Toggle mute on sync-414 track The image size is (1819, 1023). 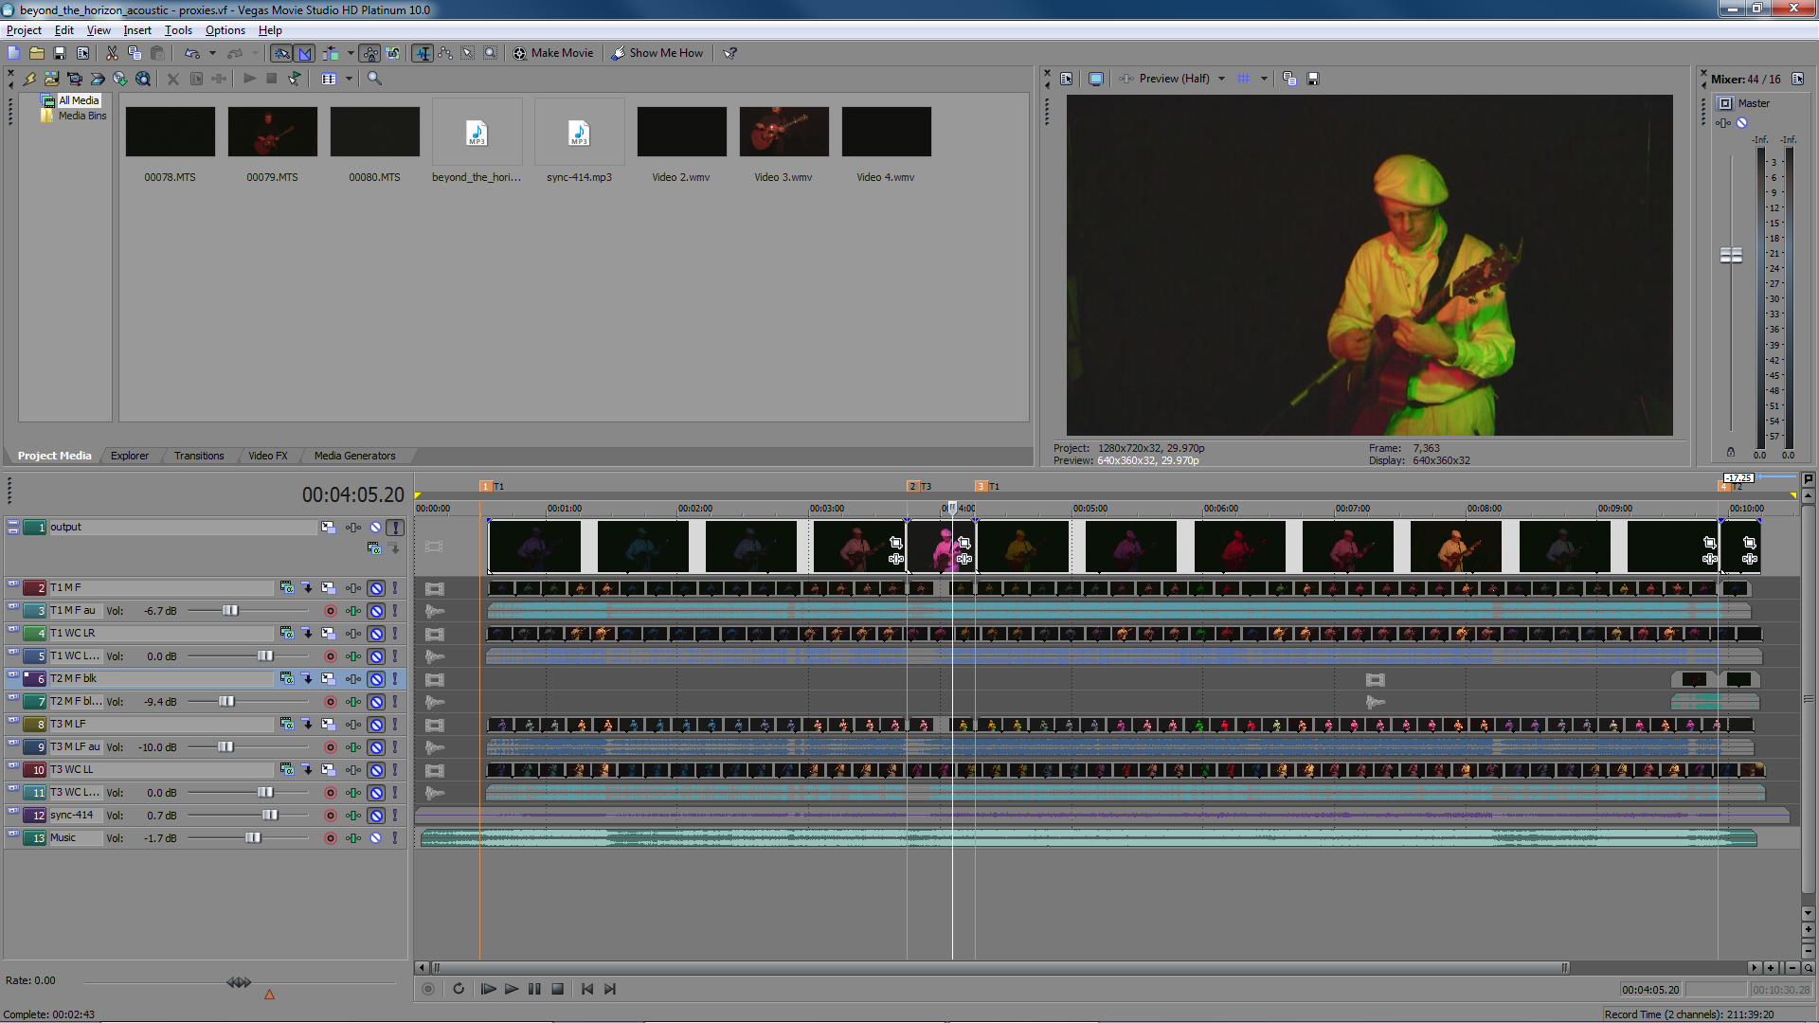(376, 816)
